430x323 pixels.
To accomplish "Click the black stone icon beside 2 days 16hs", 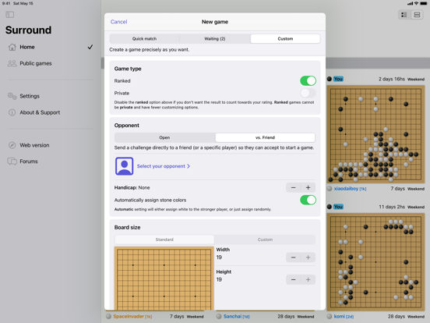I will 330,79.
